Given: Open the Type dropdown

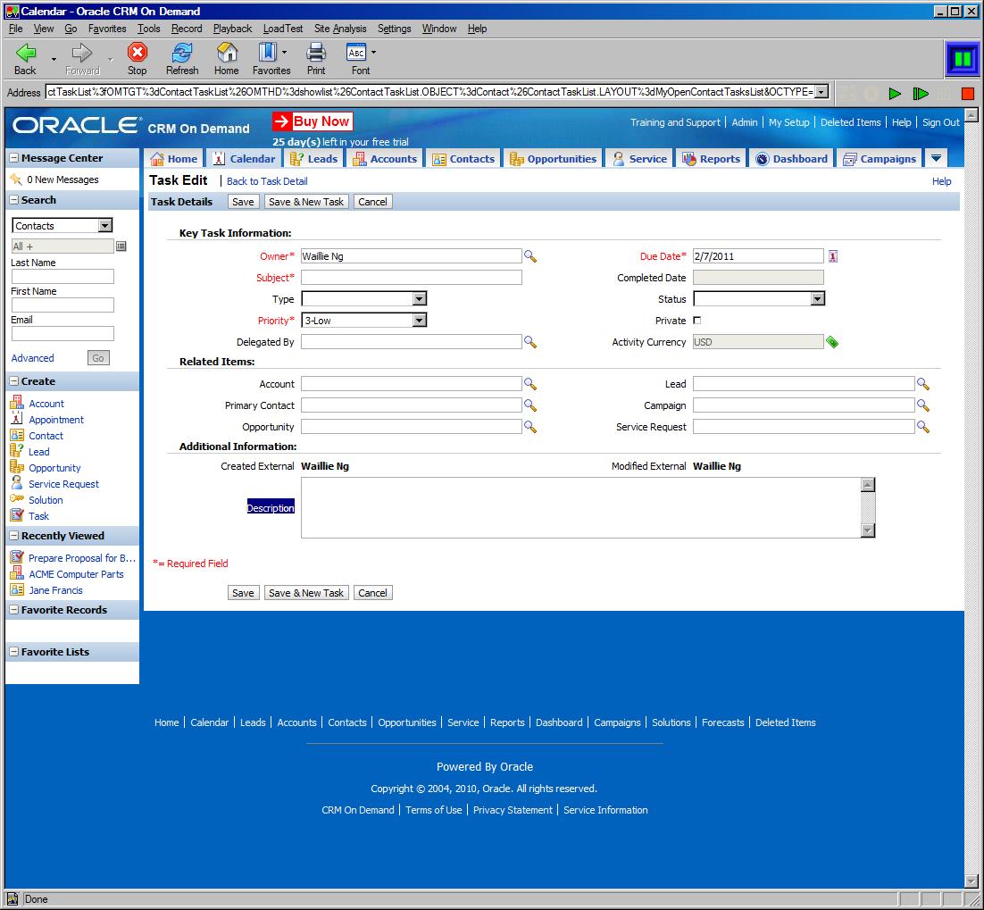Looking at the screenshot, I should pos(419,299).
